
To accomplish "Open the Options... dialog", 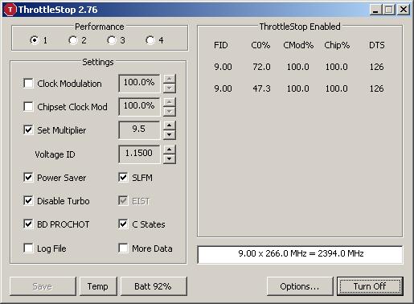I will click(x=300, y=286).
